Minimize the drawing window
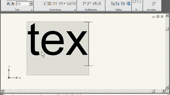 click(x=154, y=17)
